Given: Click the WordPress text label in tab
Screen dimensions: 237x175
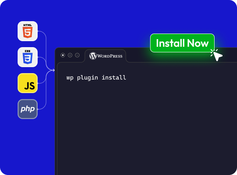Looking at the screenshot, I should 110,56.
